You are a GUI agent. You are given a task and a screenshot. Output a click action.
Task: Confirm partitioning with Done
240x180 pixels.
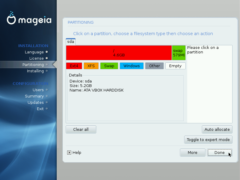coord(220,153)
